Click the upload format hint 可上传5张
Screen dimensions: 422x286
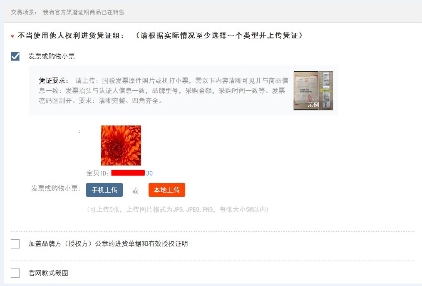177,209
